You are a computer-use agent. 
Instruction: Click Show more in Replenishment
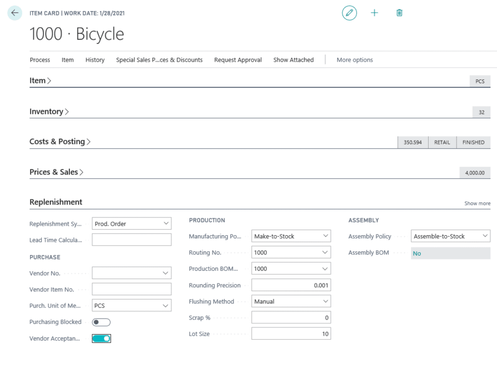tap(478, 203)
